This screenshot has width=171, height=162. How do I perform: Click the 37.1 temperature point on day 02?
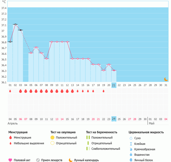point(16,25)
